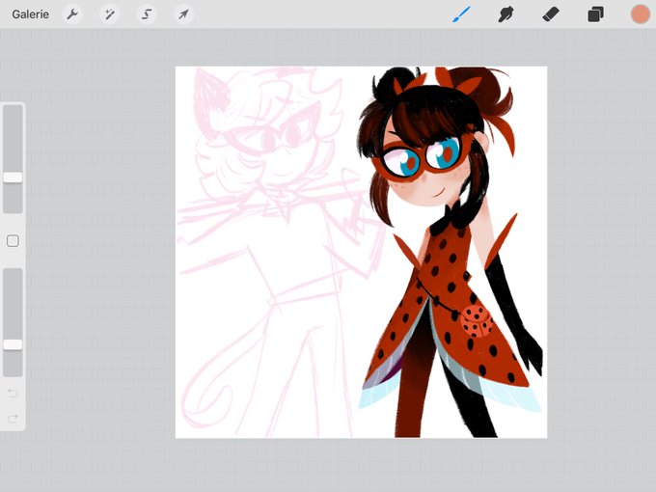Screen dimensions: 656x492
Task: Select the Eraser tool
Action: [x=551, y=14]
